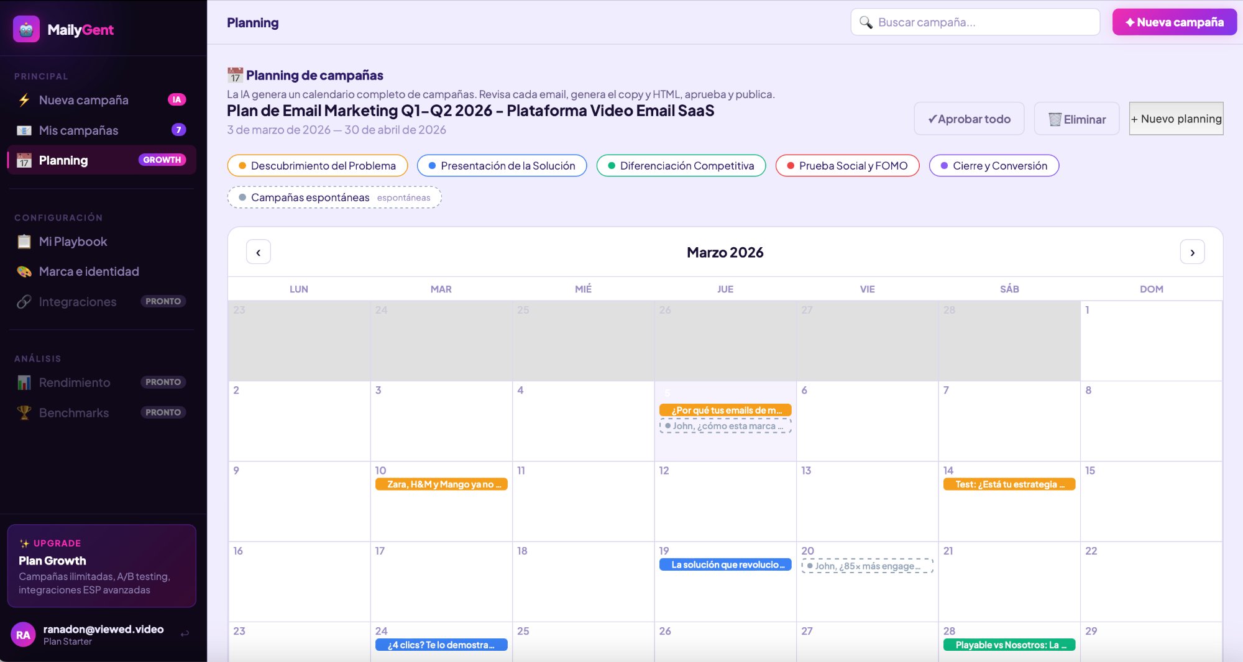Select Rendimiento in the sidebar
Viewport: 1243px width, 662px height.
pyautogui.click(x=102, y=383)
